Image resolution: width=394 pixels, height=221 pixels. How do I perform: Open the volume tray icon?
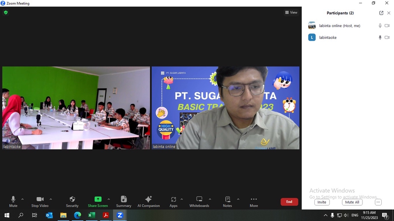click(346, 215)
